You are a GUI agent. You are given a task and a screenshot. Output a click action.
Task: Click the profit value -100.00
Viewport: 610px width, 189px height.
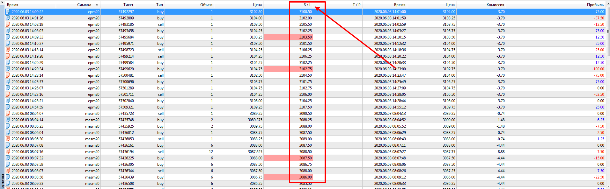coord(598,69)
